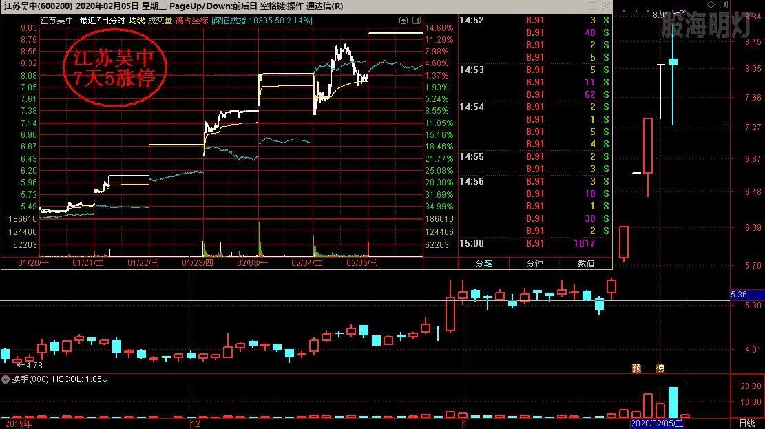Click the 8.91 high price annotation on the K-line chart
This screenshot has height=429, width=765.
pyautogui.click(x=660, y=14)
